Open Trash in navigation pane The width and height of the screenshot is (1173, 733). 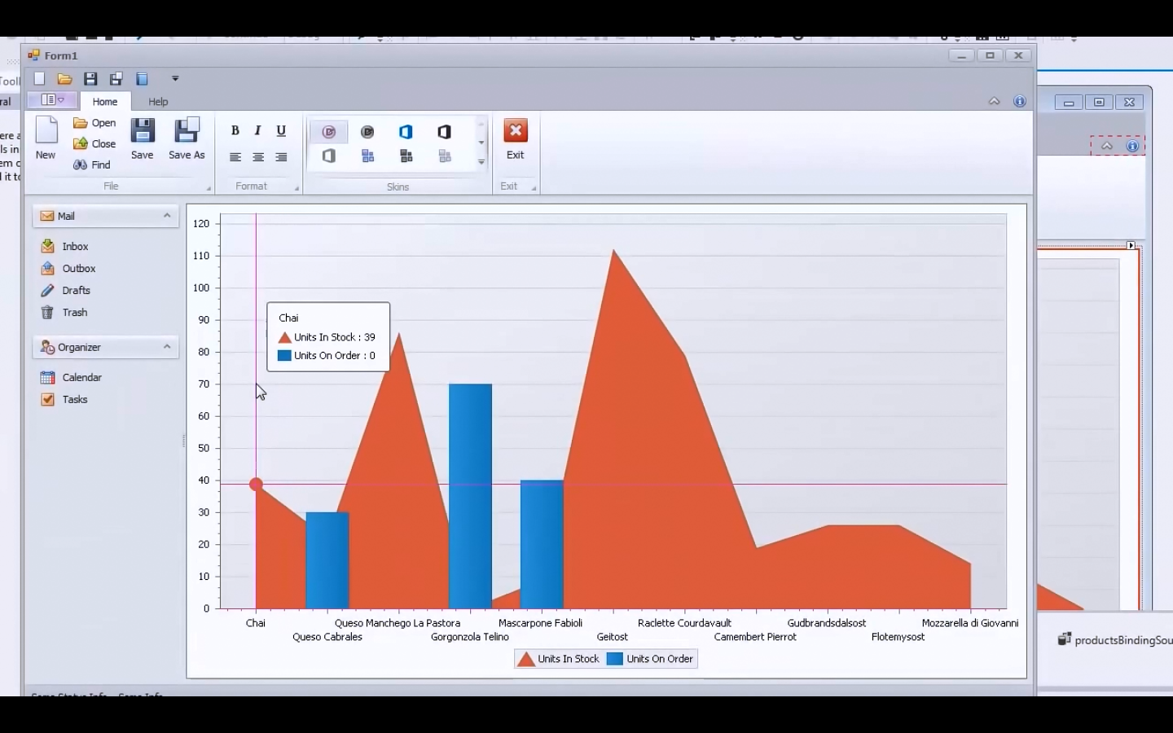click(64, 312)
